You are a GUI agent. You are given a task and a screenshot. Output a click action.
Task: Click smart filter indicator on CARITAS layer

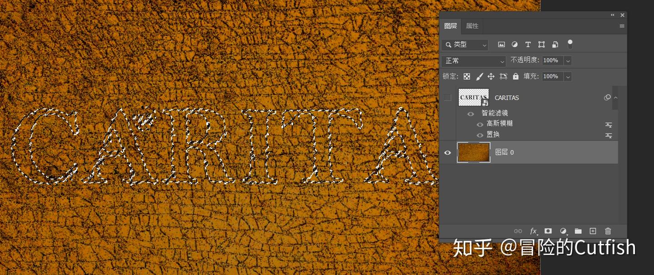(x=607, y=98)
